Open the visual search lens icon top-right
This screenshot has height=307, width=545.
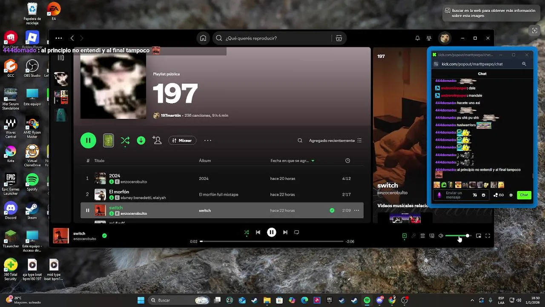coord(534,30)
